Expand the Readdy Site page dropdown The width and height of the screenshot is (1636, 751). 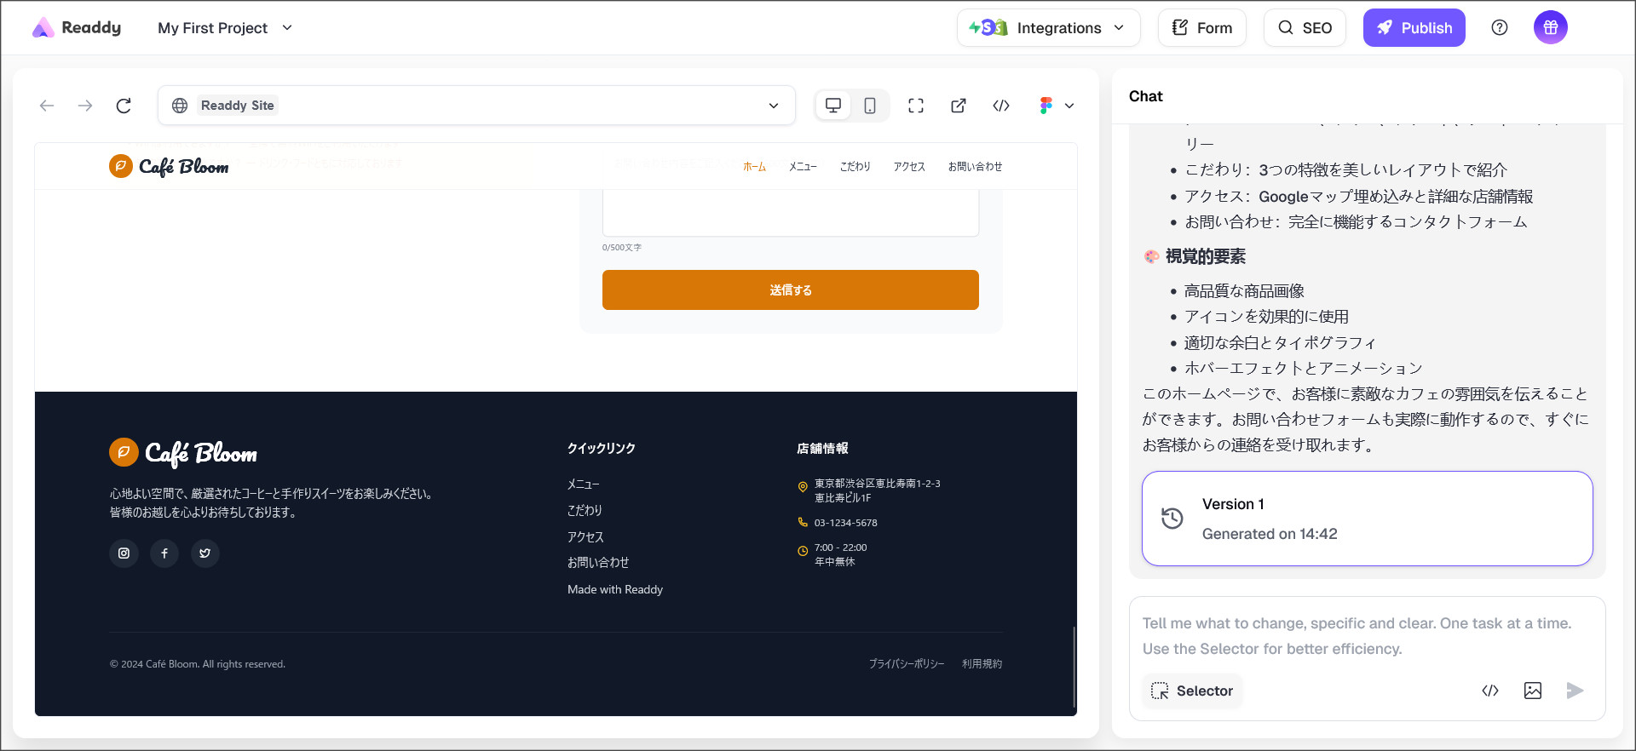(773, 106)
